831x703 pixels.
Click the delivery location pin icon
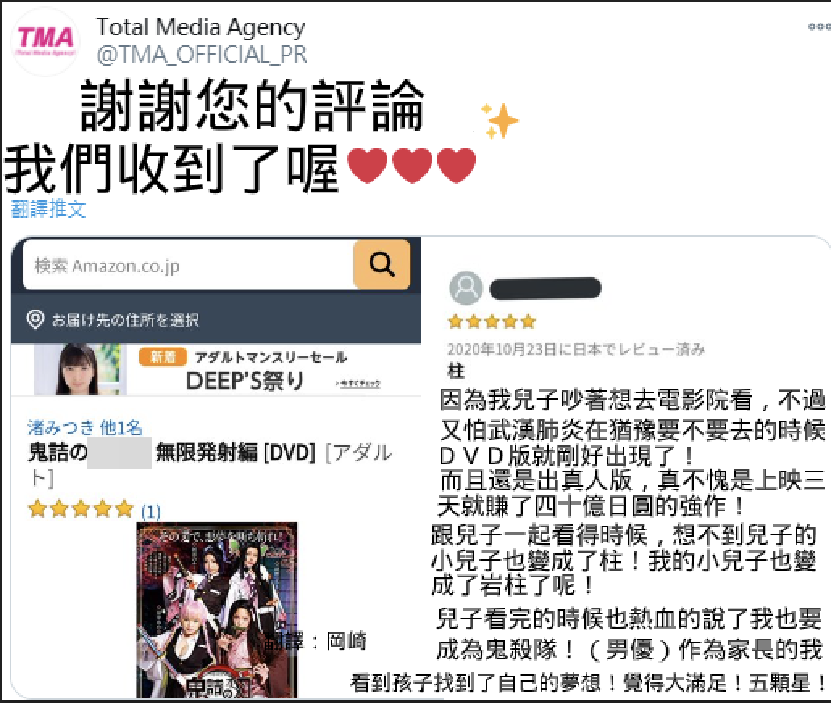coord(35,319)
